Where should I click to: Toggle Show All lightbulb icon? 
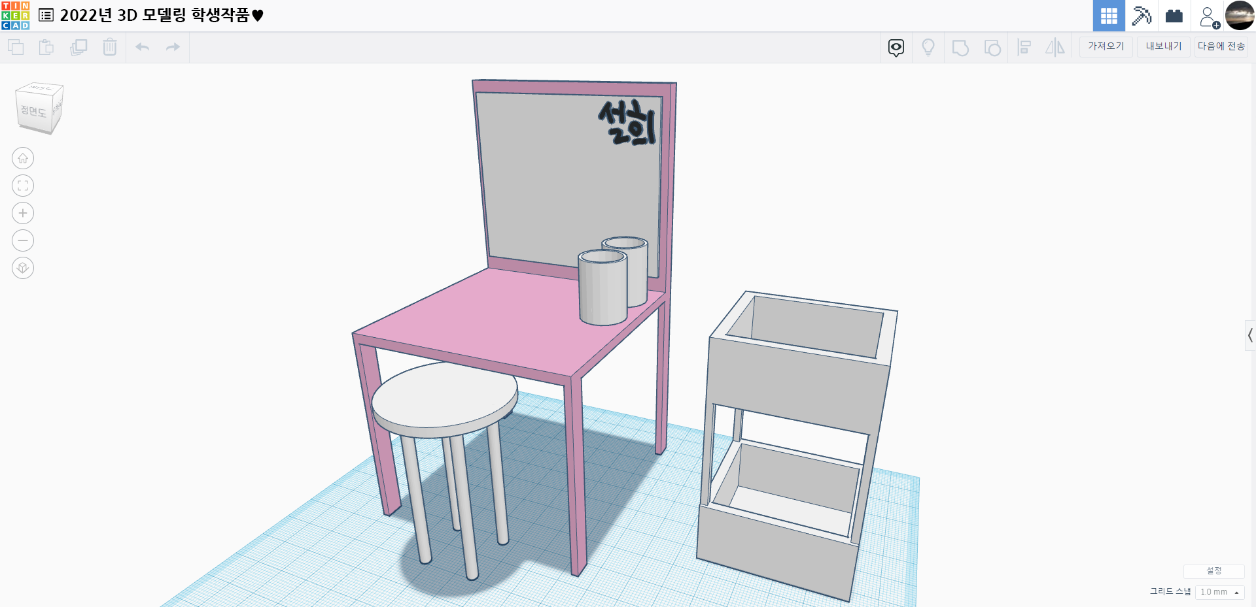(928, 48)
